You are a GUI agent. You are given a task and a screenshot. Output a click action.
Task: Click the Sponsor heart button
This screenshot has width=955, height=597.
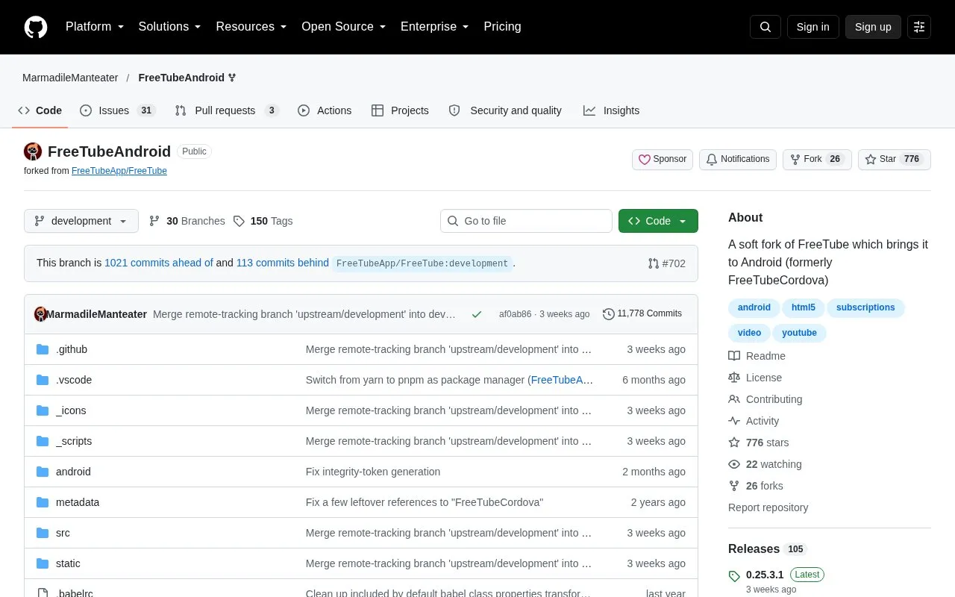coord(663,160)
